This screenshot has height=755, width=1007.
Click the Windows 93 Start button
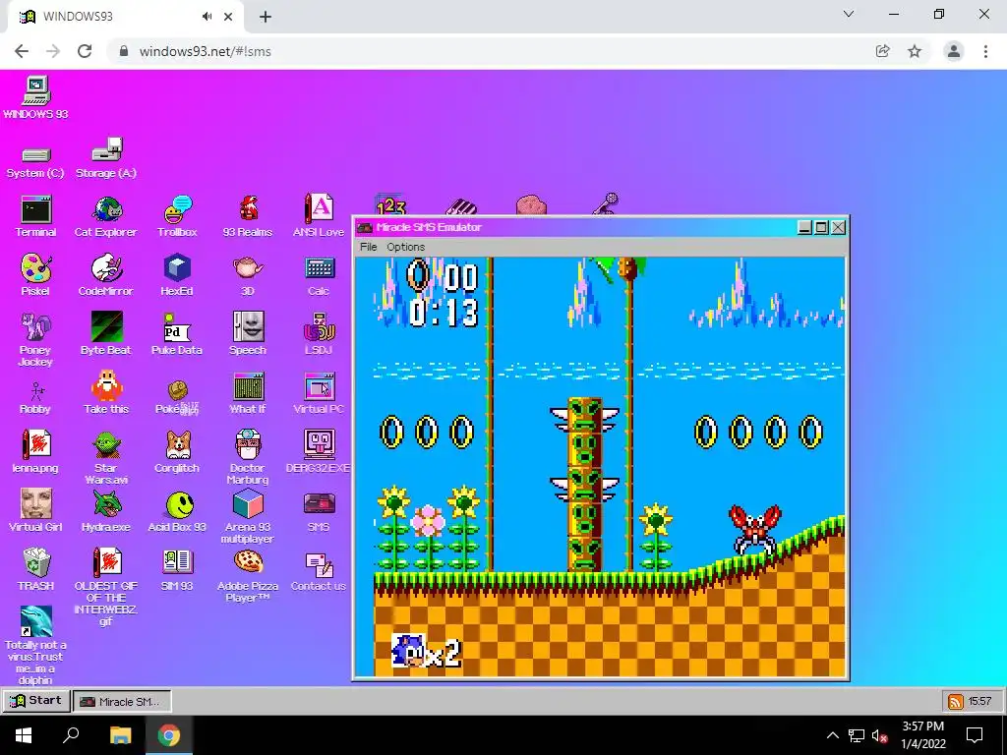pyautogui.click(x=36, y=700)
